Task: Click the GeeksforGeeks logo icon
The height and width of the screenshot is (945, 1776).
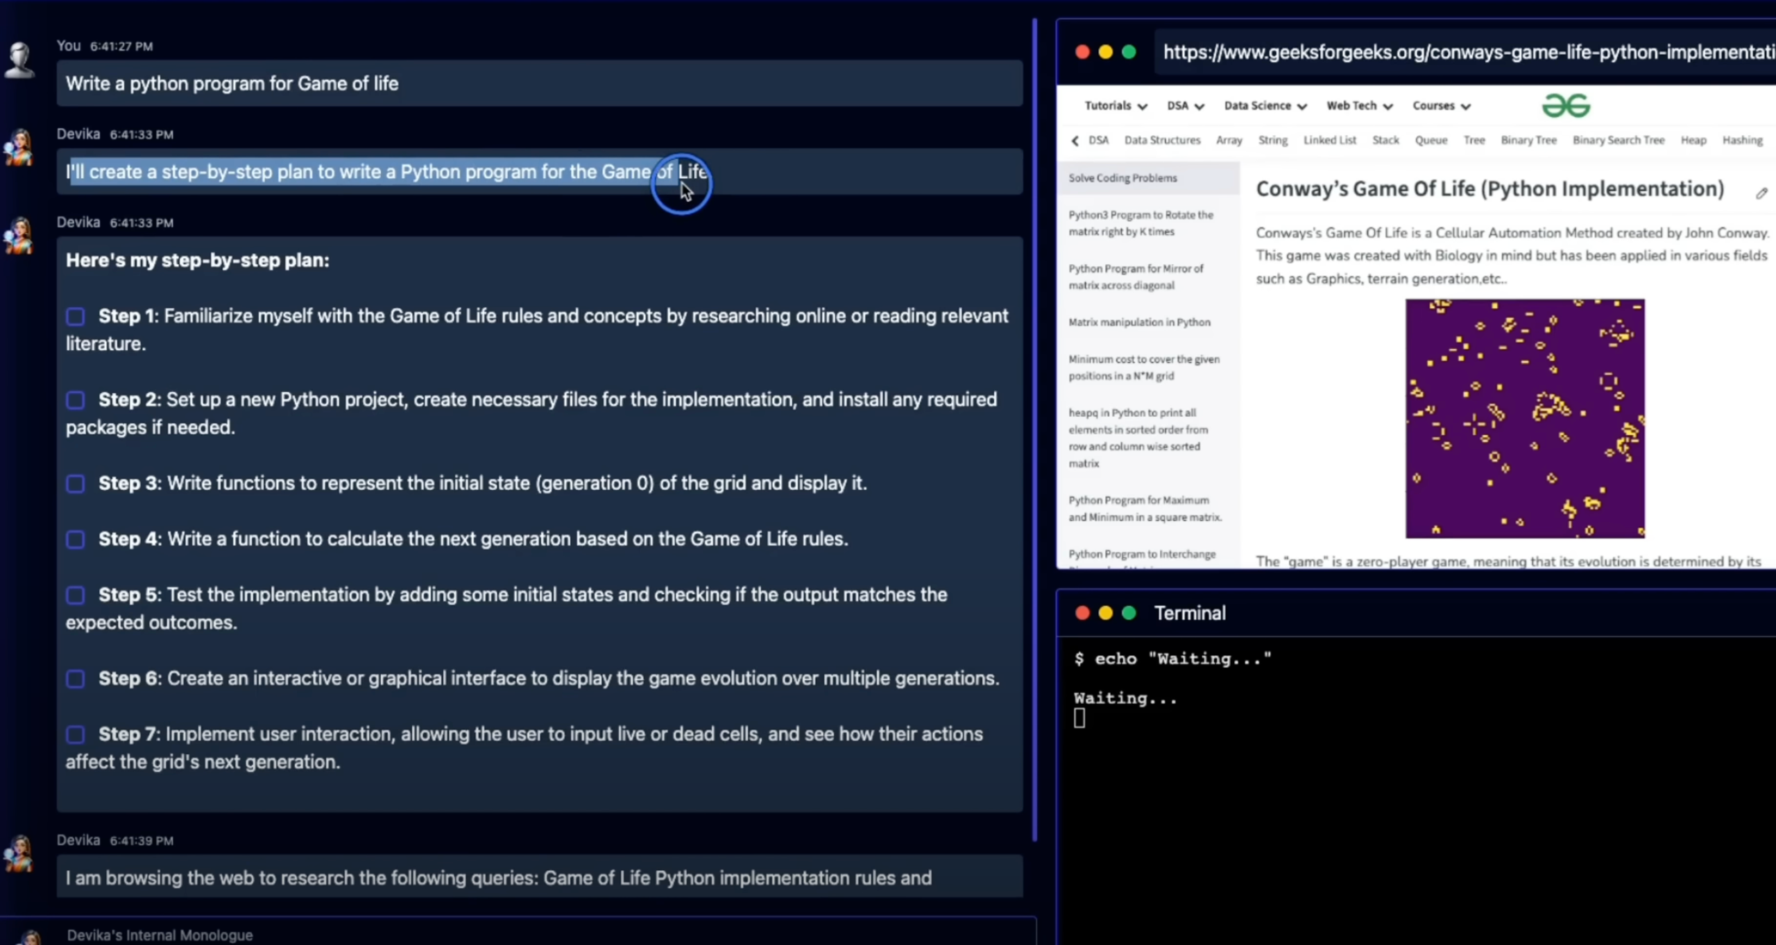Action: [x=1565, y=105]
